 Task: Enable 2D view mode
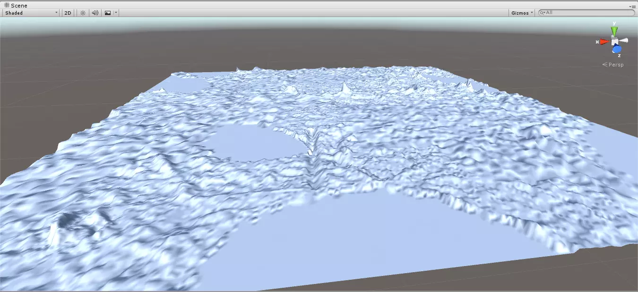pyautogui.click(x=67, y=13)
